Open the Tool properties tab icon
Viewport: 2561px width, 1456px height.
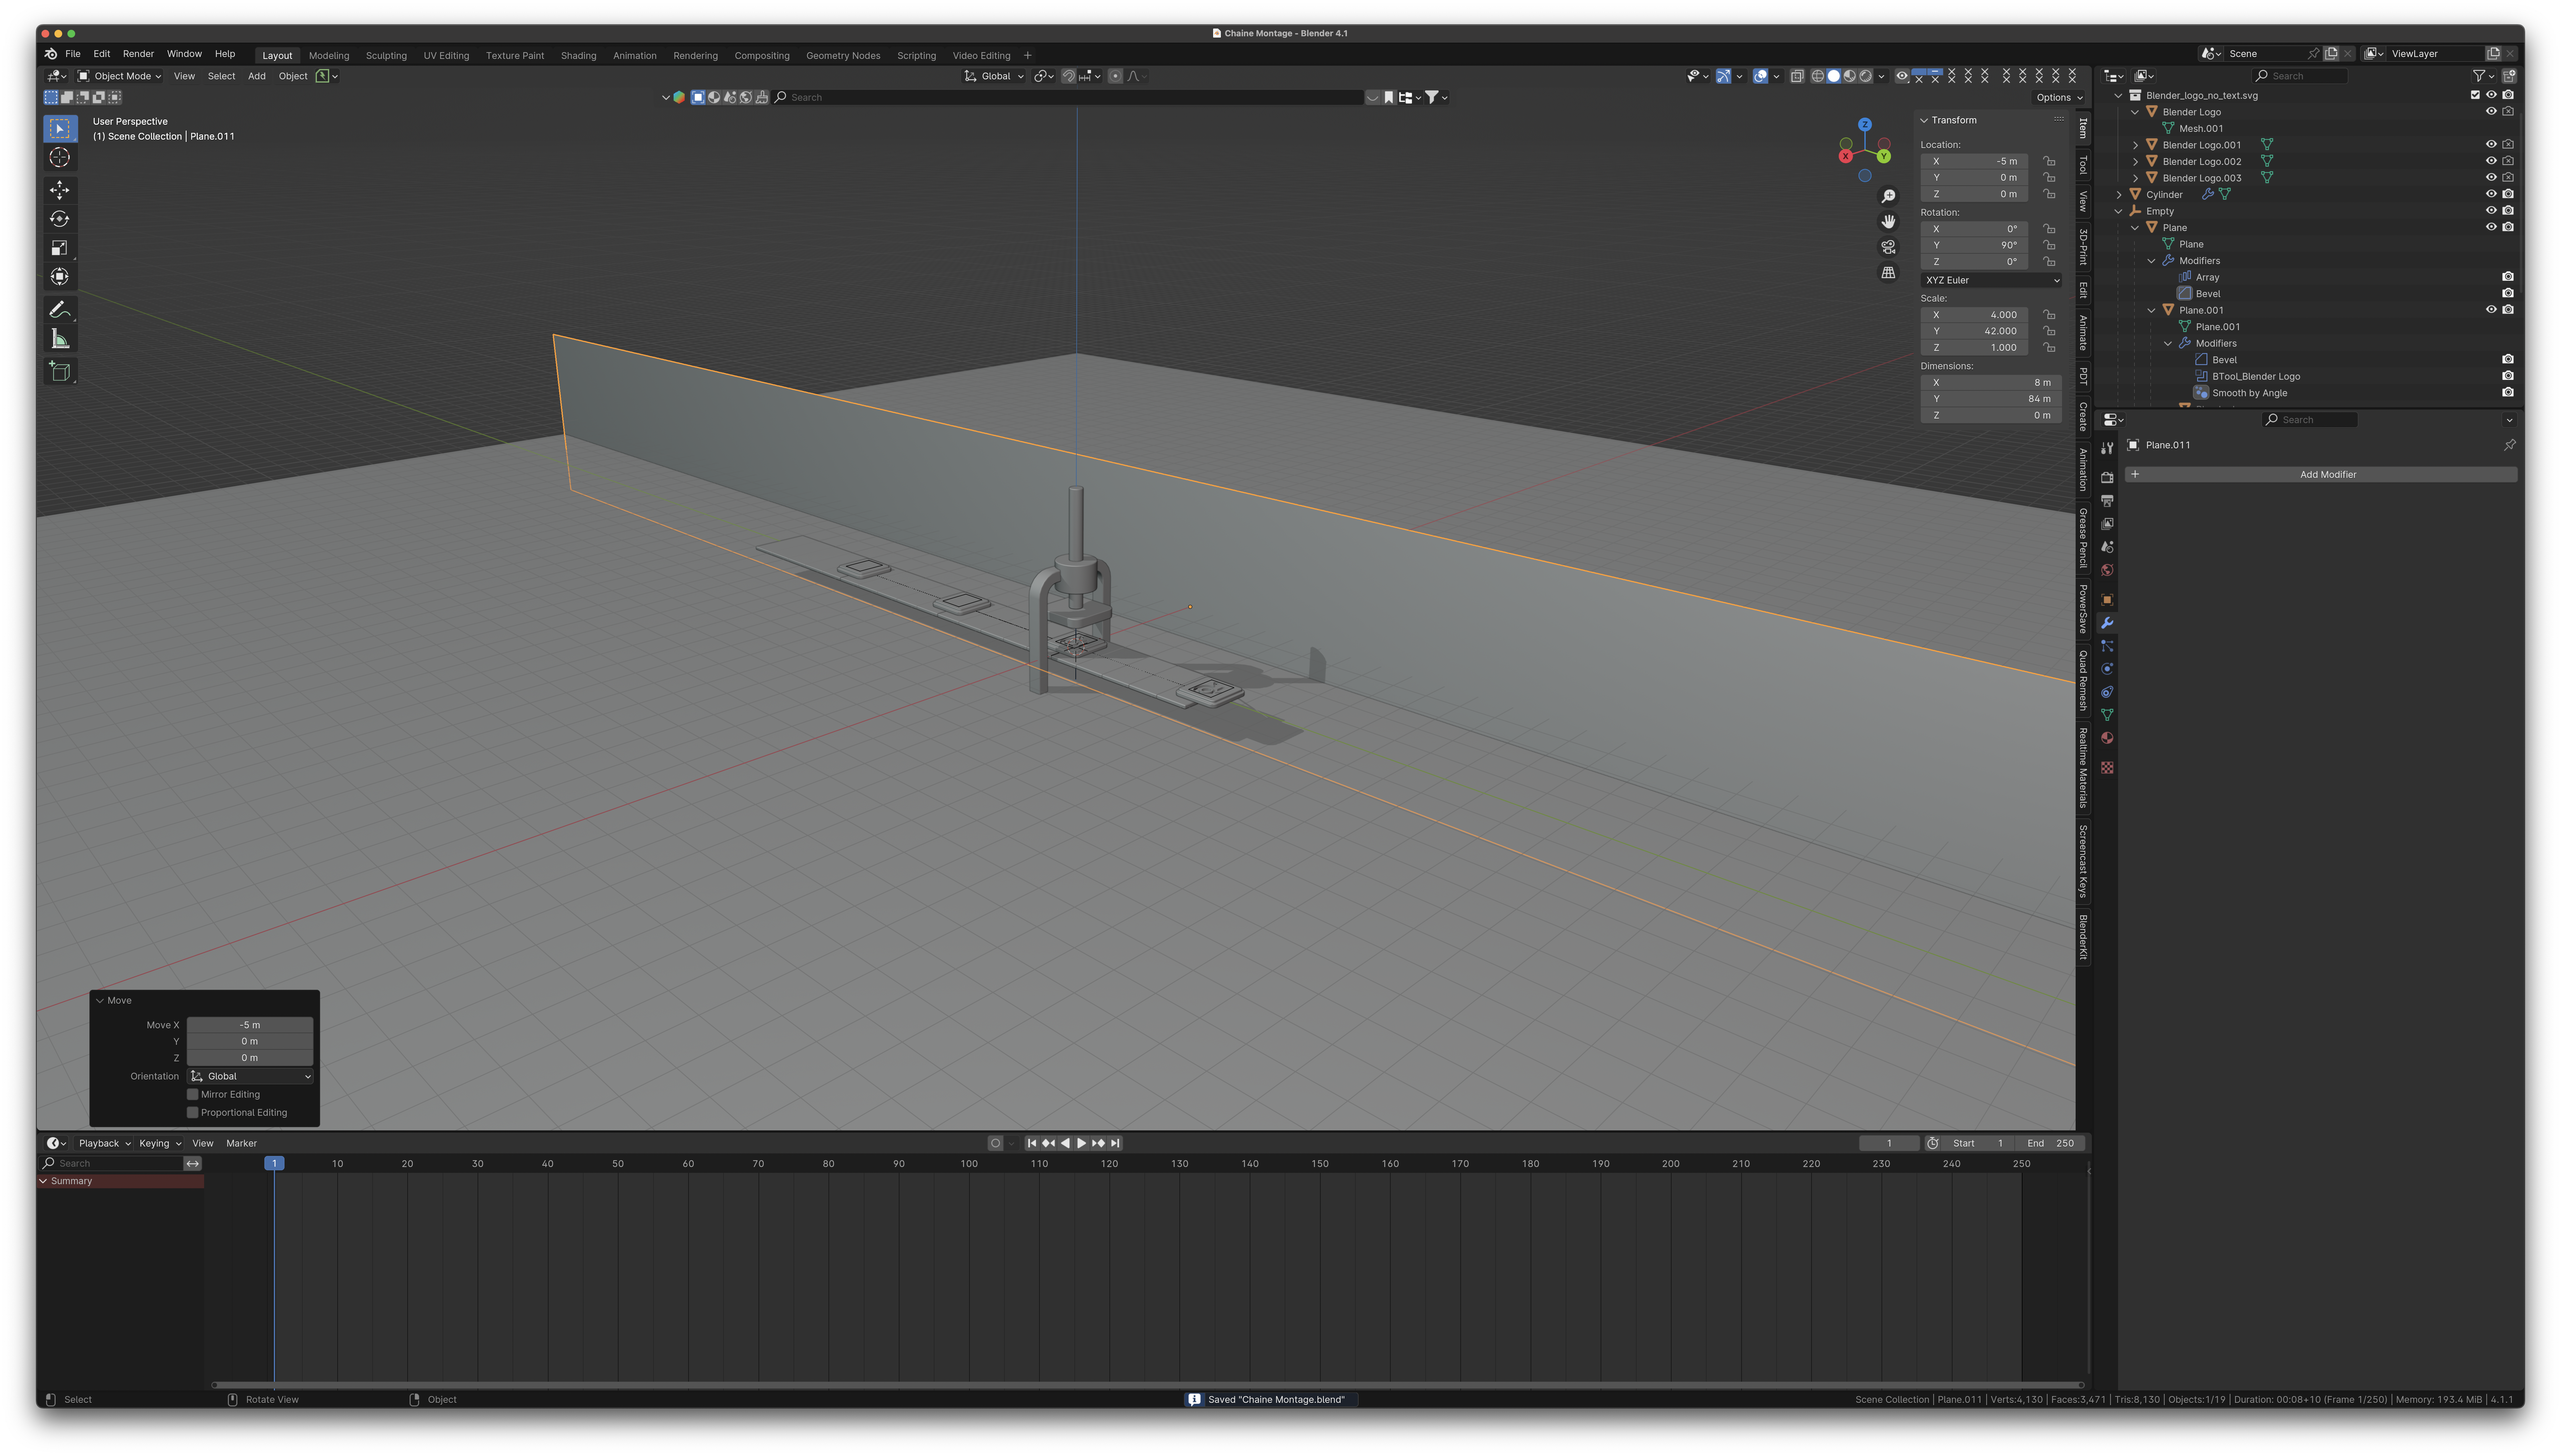pyautogui.click(x=2107, y=448)
